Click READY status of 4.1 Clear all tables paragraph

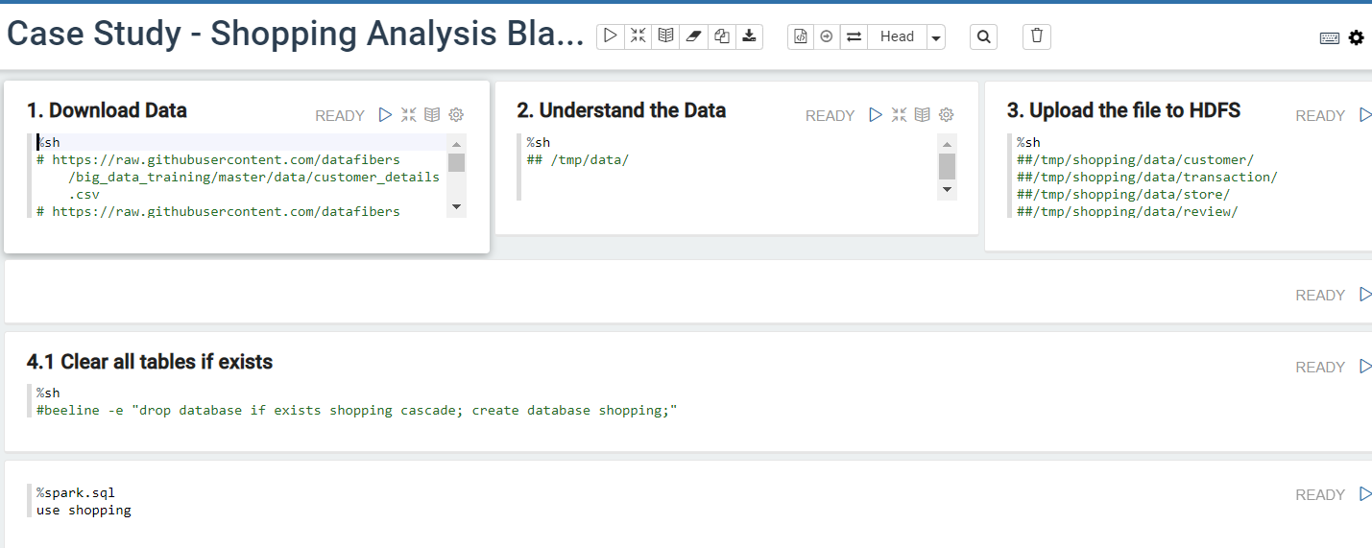coord(1320,368)
